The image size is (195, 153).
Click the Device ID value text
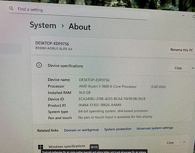click(112, 99)
